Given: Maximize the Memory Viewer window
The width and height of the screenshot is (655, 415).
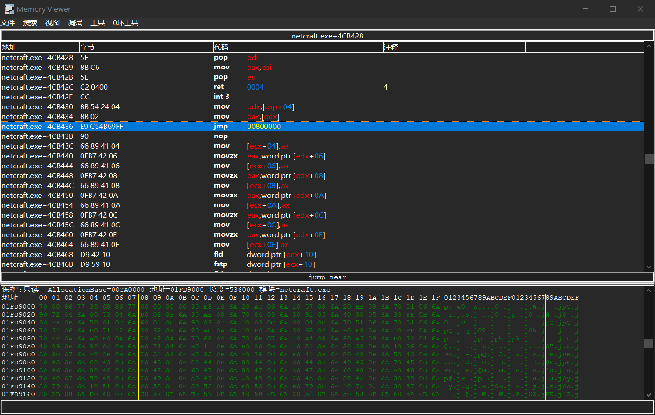Looking at the screenshot, I should click(613, 9).
